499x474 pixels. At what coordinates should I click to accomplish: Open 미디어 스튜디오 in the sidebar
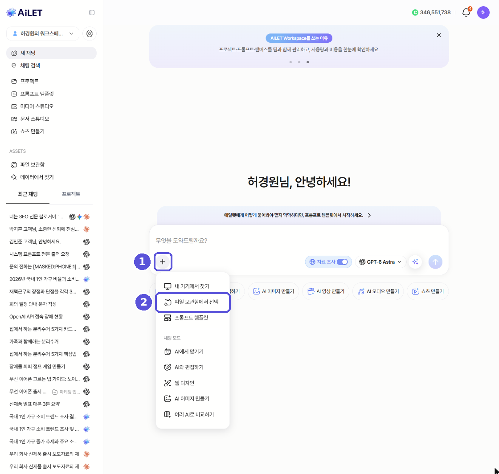click(x=51, y=106)
